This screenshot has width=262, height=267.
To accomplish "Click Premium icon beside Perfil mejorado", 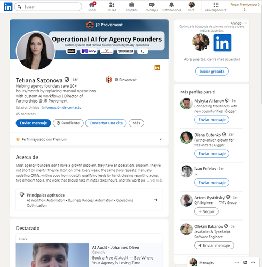I will click(18, 139).
